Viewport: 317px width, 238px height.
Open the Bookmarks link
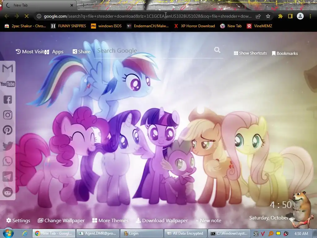tap(285, 53)
